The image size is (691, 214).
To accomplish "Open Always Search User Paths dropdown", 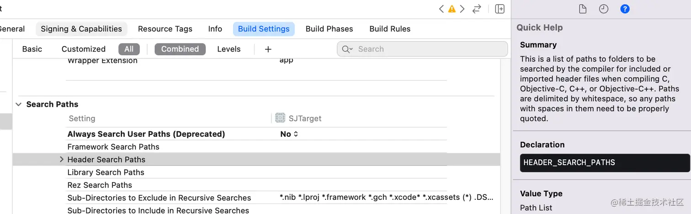I will point(289,134).
